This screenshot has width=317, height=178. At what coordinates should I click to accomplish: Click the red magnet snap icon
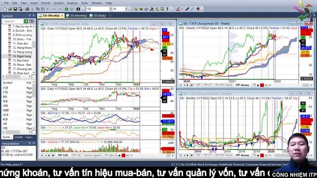(x=198, y=9)
